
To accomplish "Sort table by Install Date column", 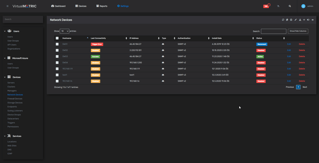I will (232, 38).
